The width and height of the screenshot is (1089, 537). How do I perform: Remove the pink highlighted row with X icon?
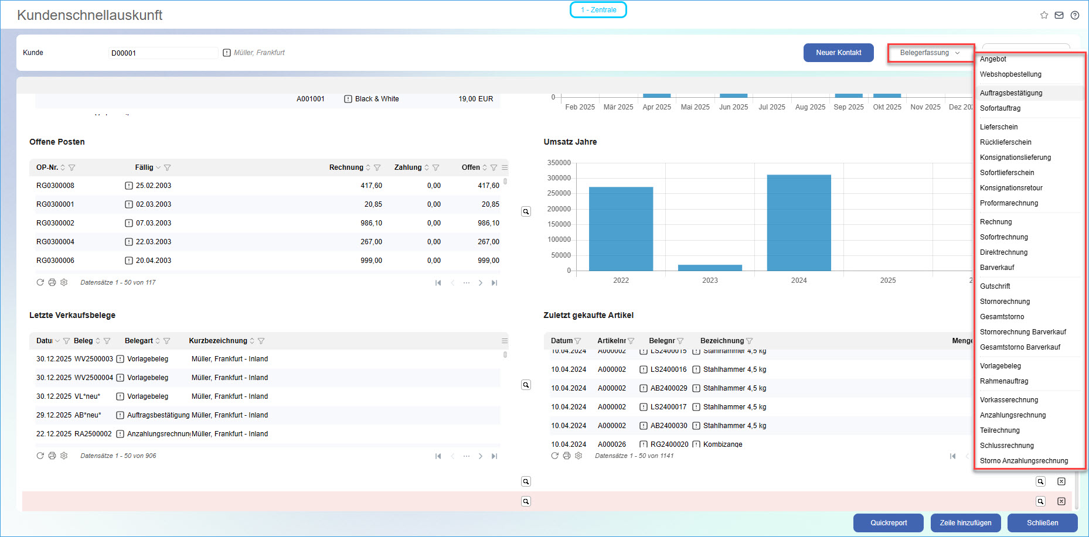tap(1061, 501)
